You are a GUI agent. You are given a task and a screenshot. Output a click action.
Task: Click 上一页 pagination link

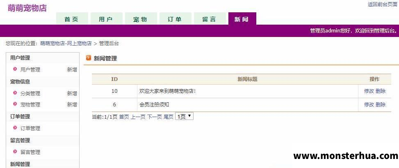pyautogui.click(x=138, y=117)
